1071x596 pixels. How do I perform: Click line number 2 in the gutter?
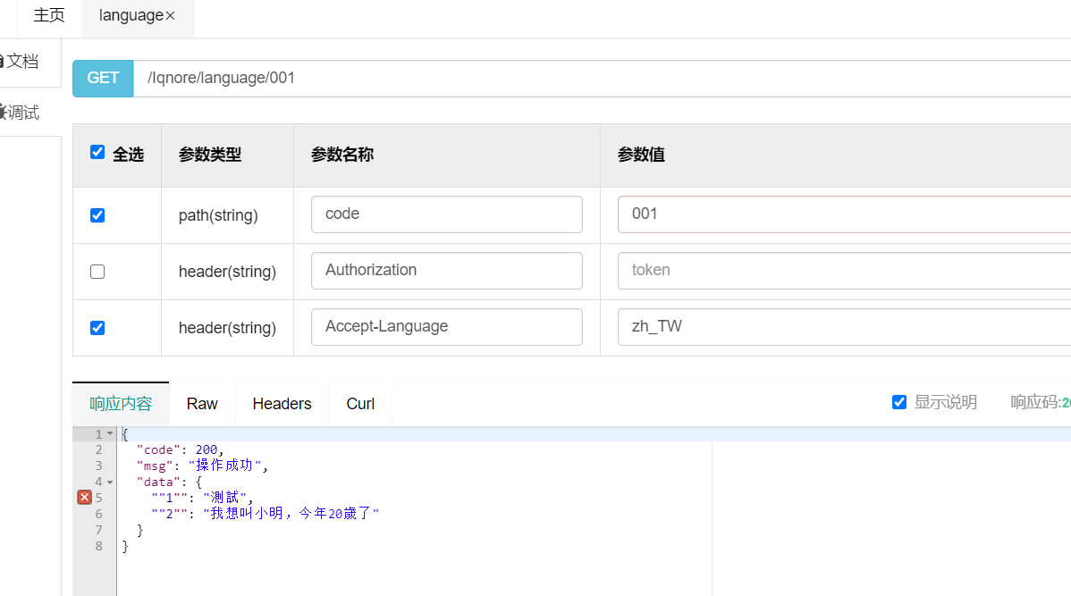99,449
